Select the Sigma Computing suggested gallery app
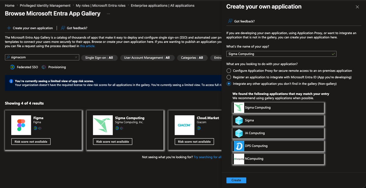 click(x=278, y=108)
